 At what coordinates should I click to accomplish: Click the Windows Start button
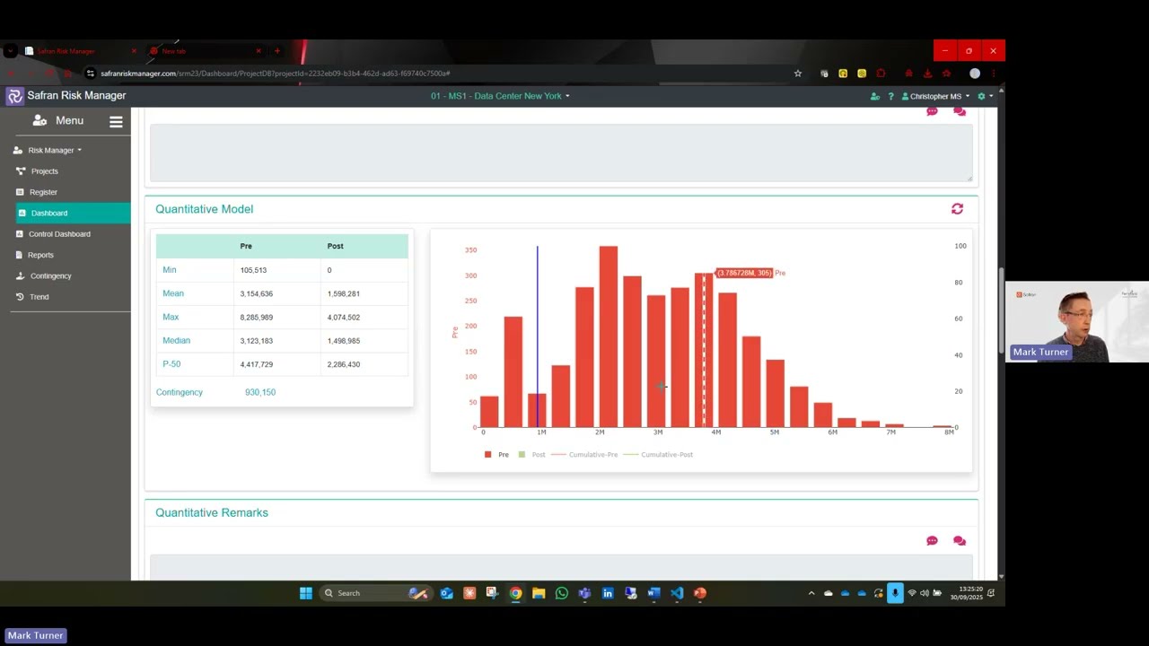click(x=306, y=593)
